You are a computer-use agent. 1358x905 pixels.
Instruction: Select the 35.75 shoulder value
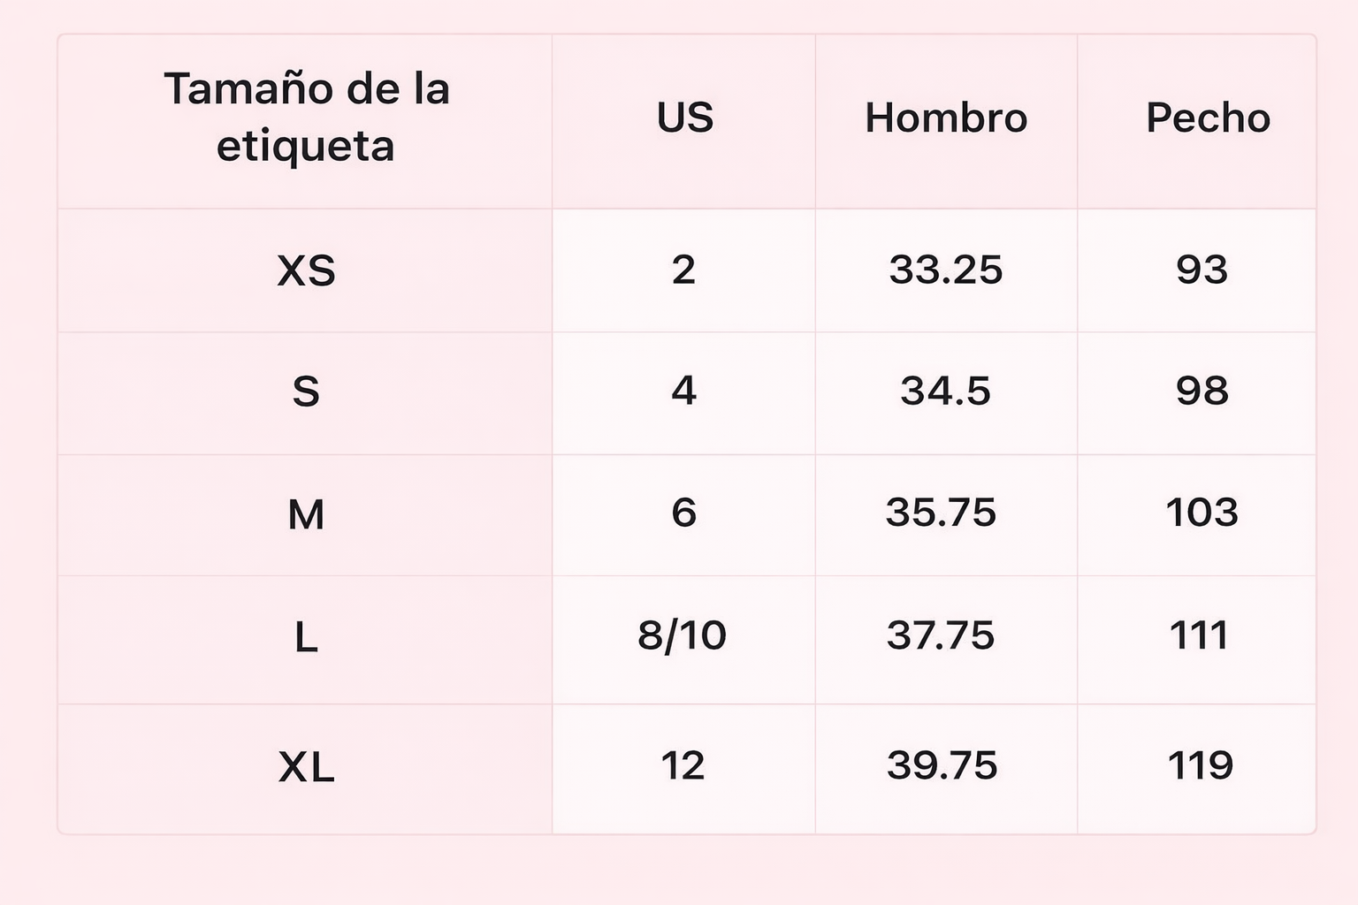(941, 513)
